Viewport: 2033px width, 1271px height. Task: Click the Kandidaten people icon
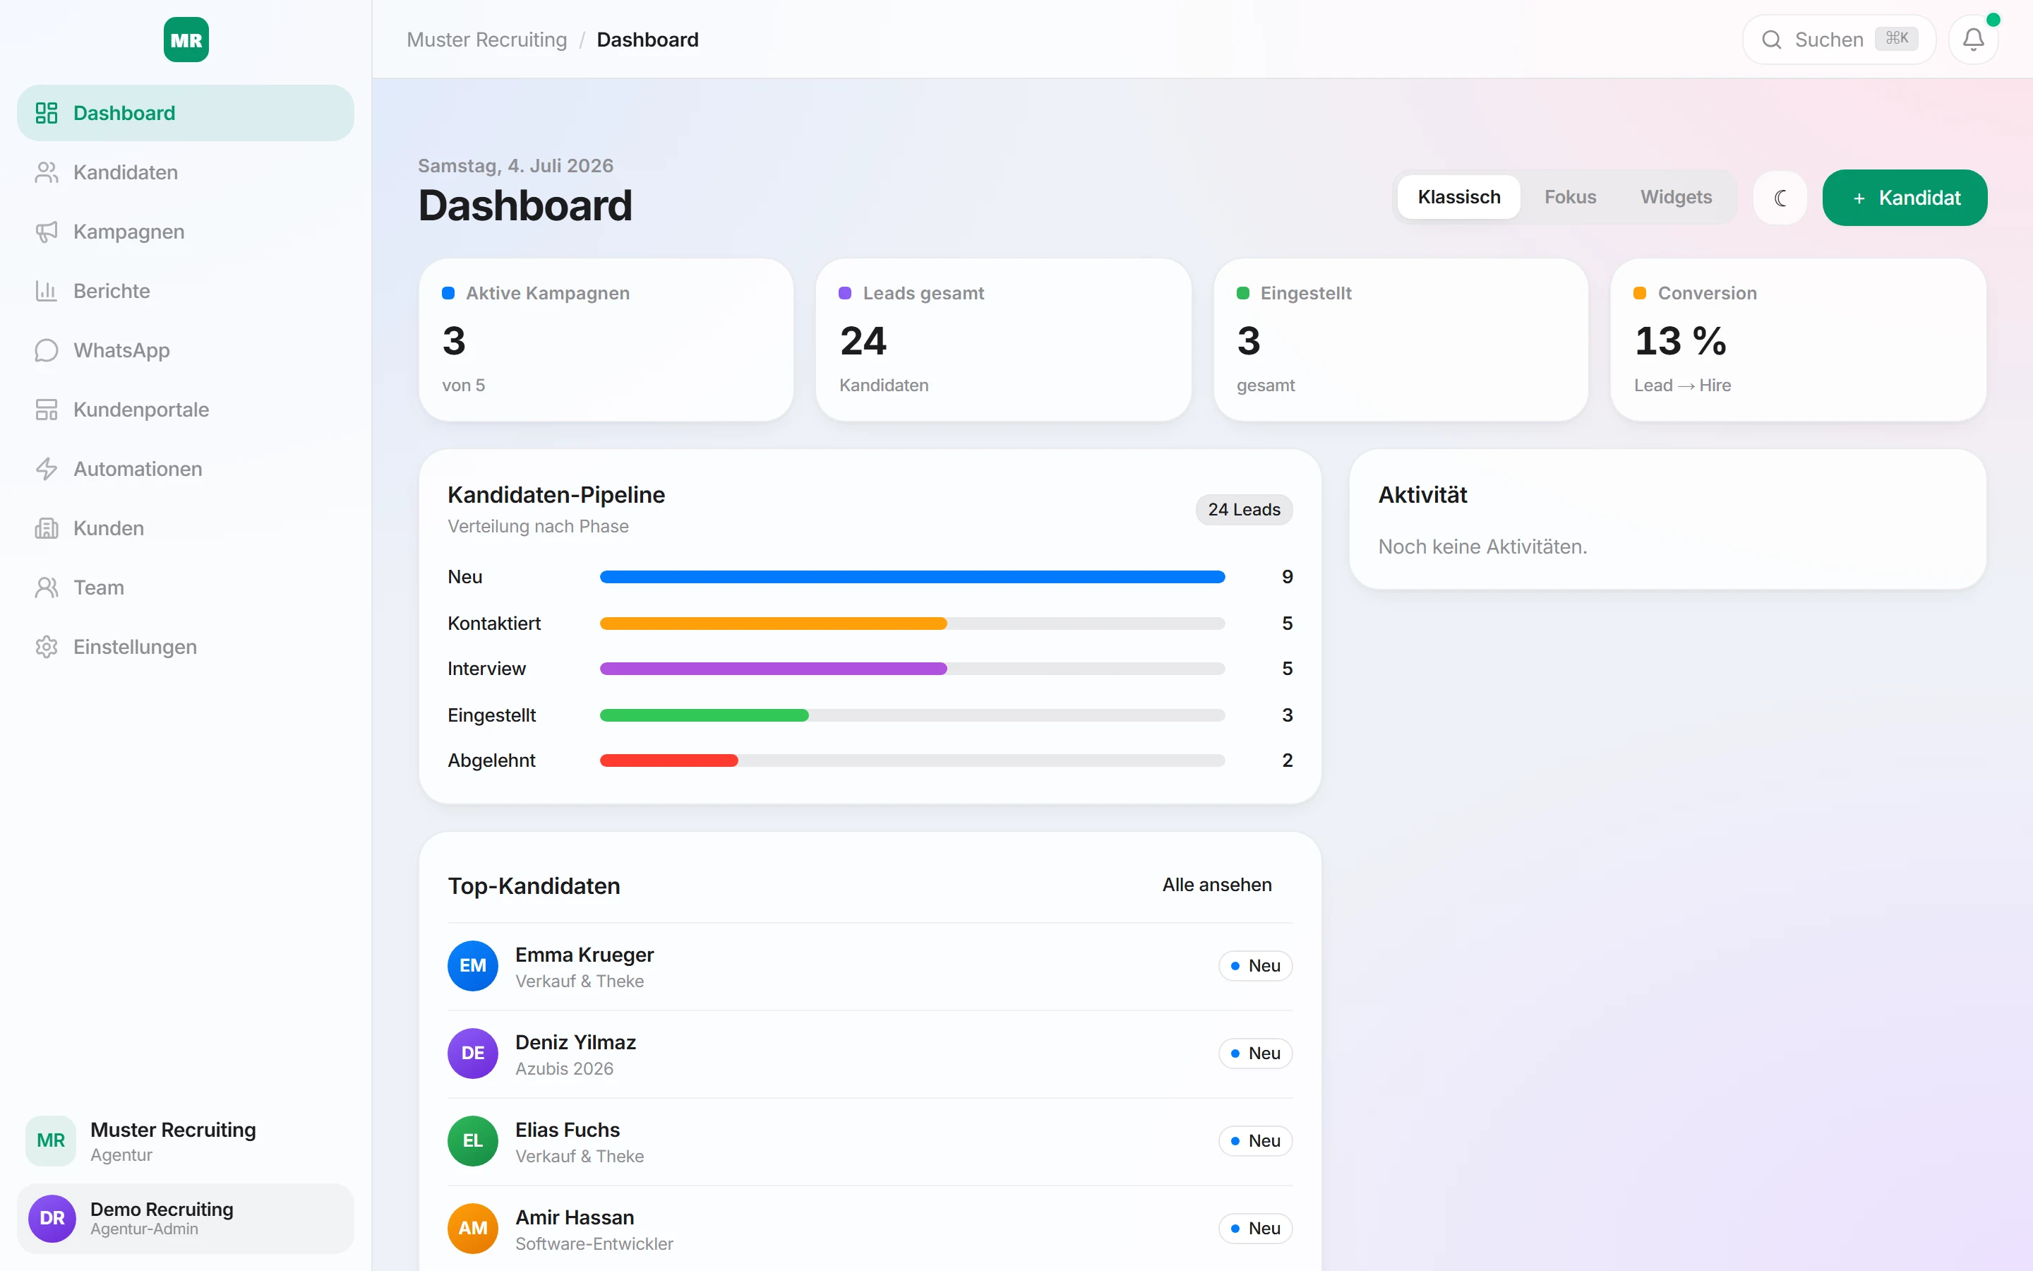pyautogui.click(x=46, y=172)
